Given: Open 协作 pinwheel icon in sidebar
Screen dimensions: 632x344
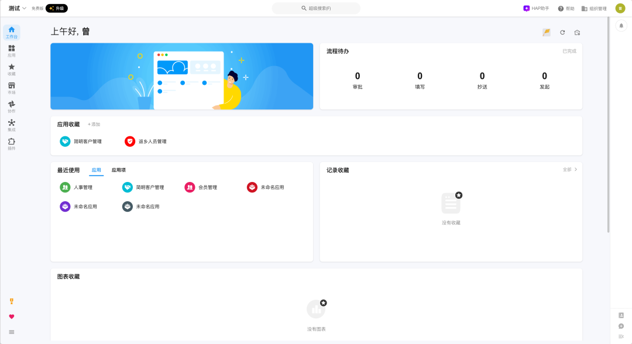Looking at the screenshot, I should click(x=11, y=106).
